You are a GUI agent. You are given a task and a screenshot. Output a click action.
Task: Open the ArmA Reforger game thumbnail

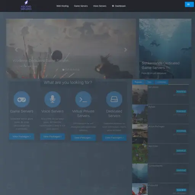140,134
